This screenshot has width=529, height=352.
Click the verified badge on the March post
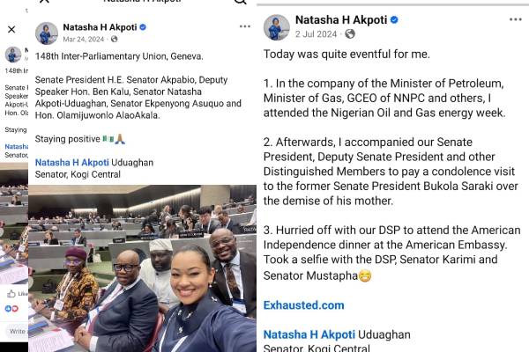[x=143, y=27]
